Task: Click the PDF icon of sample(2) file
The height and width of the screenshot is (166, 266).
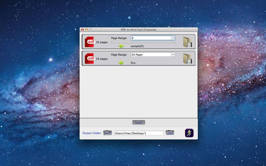Action: [x=89, y=42]
